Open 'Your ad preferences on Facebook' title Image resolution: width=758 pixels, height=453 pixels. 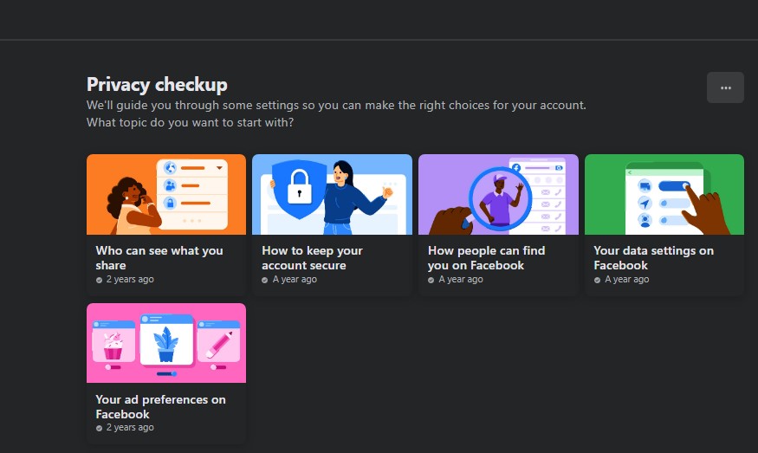pos(160,406)
